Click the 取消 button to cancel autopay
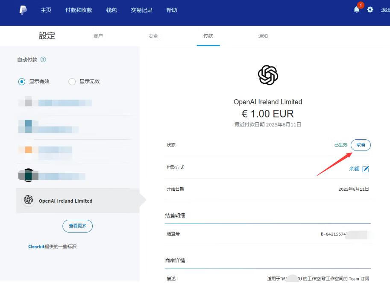 [361, 145]
